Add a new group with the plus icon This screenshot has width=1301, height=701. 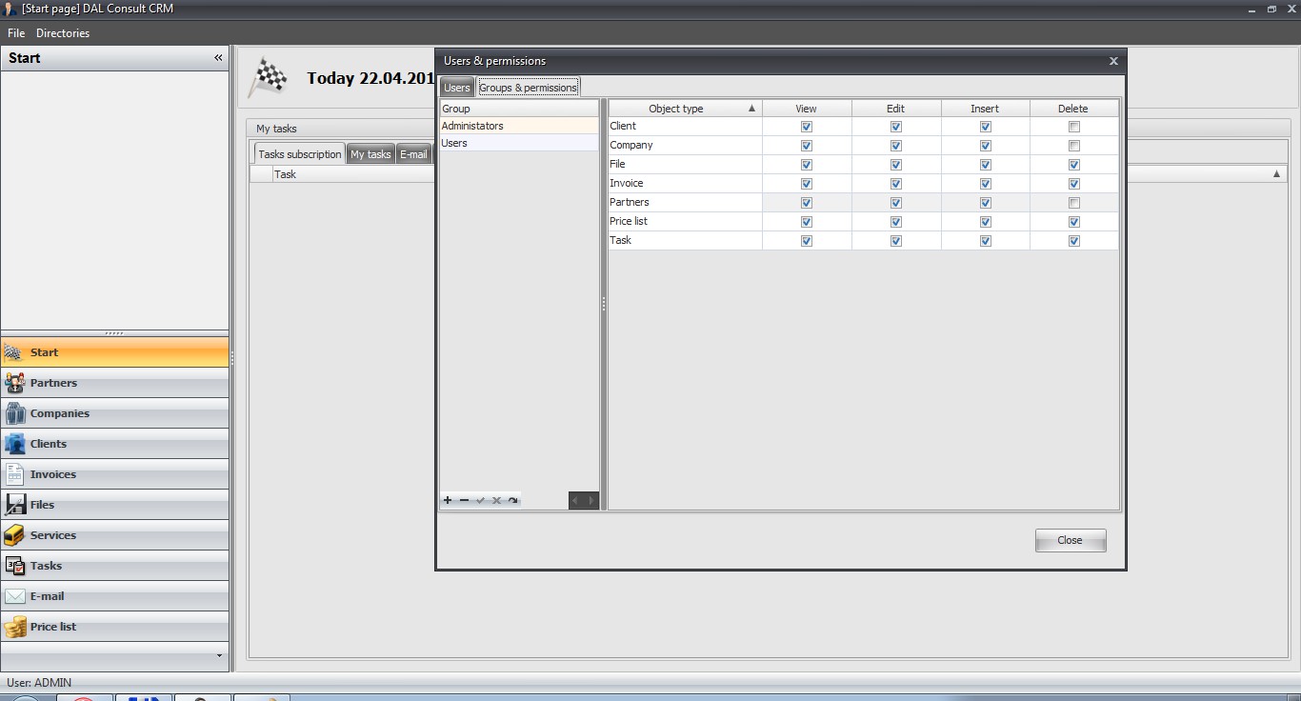[x=448, y=500]
